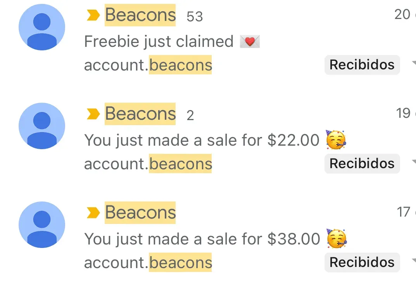The image size is (416, 284).
Task: Expand arrow beside Recibidos on third email
Action: pyautogui.click(x=414, y=260)
